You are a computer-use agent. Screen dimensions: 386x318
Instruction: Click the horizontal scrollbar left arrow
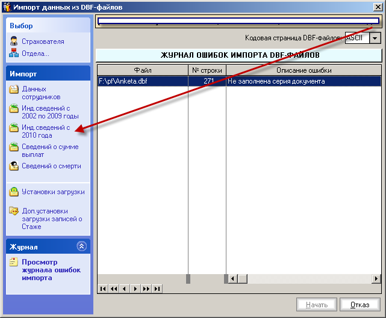click(x=233, y=279)
